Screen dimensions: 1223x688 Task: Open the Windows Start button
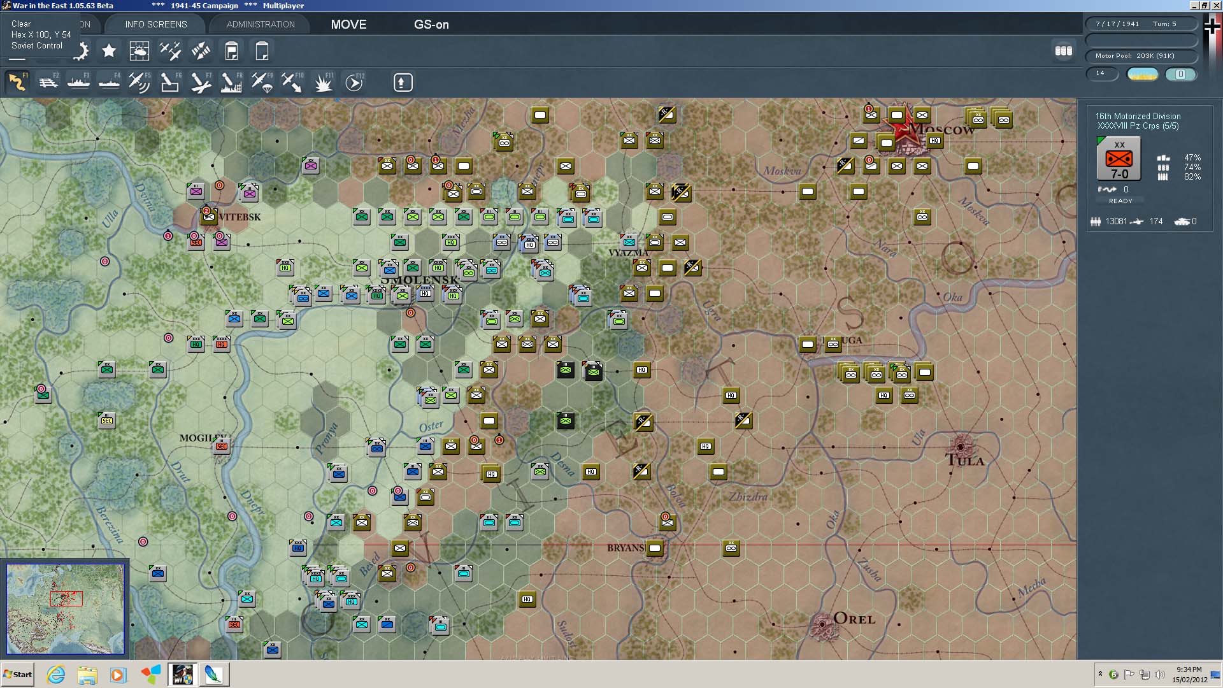(x=17, y=674)
